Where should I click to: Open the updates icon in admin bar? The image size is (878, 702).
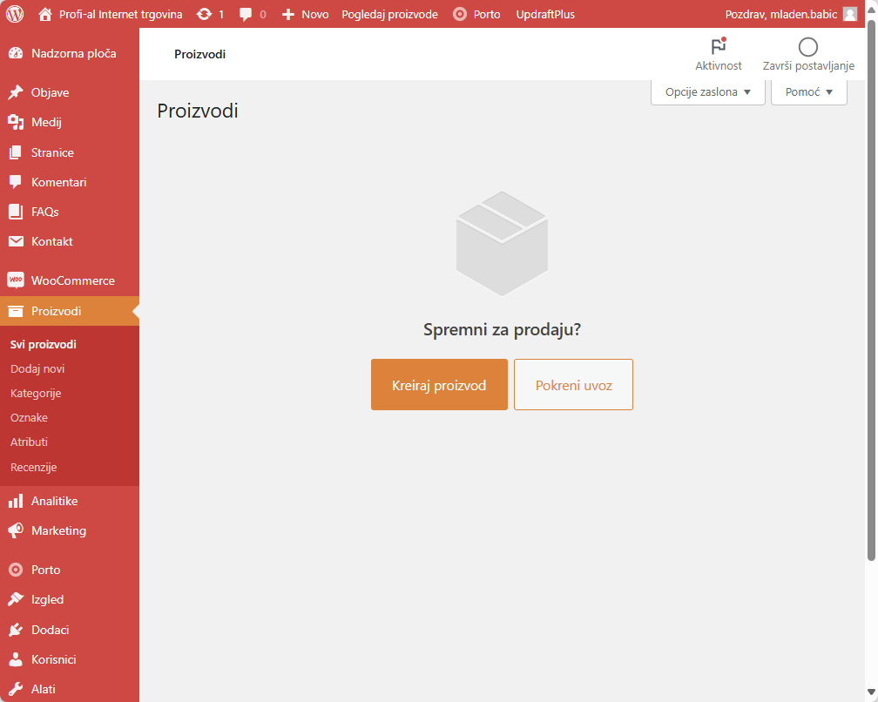pos(205,14)
